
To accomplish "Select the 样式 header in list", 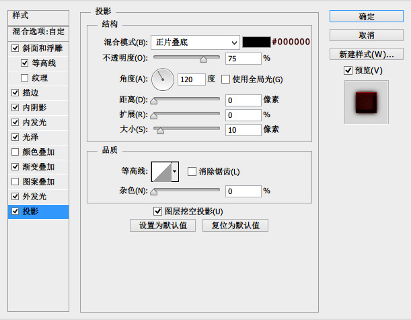I will [x=38, y=18].
